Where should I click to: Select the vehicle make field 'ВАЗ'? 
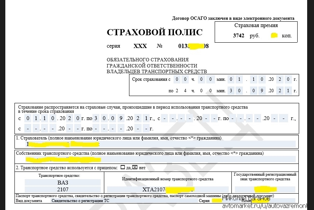(x=63, y=182)
